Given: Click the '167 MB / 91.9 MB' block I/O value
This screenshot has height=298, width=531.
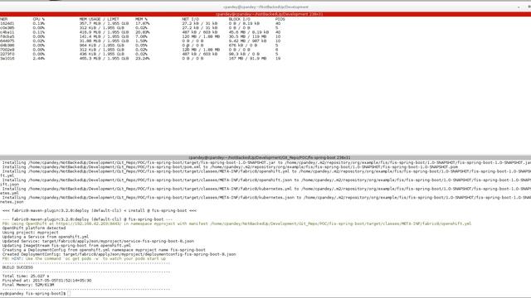Looking at the screenshot, I should [247, 59].
